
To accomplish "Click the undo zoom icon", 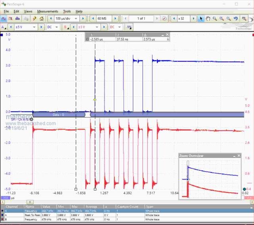I will tap(235, 19).
